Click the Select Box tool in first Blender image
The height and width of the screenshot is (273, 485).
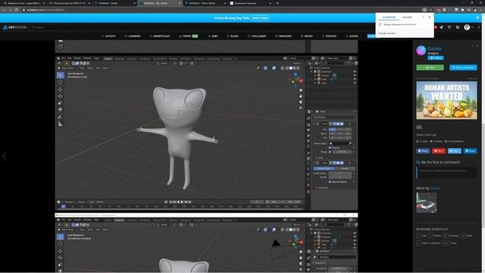click(61, 75)
